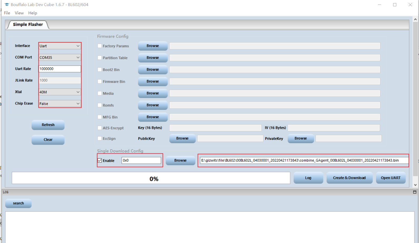419x243 pixels.
Task: Open the View menu
Action: click(19, 13)
